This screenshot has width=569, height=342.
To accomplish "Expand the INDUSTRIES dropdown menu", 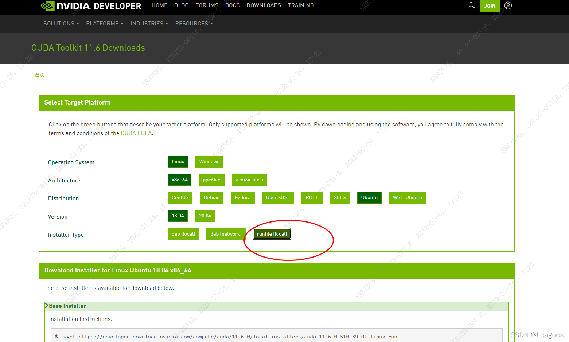I will click(x=149, y=24).
